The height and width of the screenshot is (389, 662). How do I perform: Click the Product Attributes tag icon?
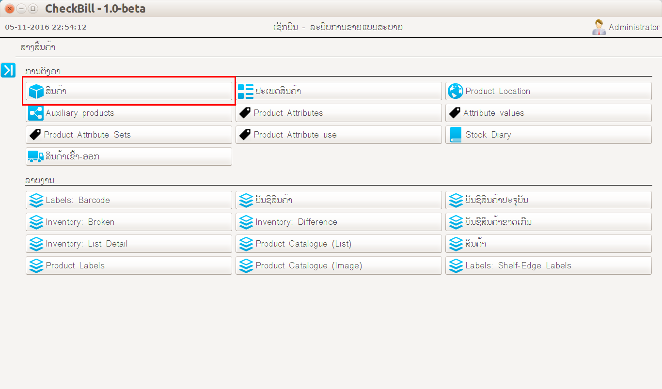(245, 113)
